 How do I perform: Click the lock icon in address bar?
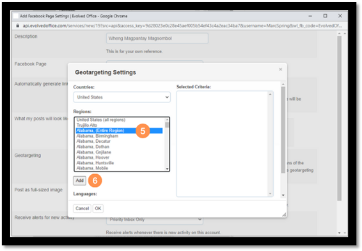pos(17,26)
